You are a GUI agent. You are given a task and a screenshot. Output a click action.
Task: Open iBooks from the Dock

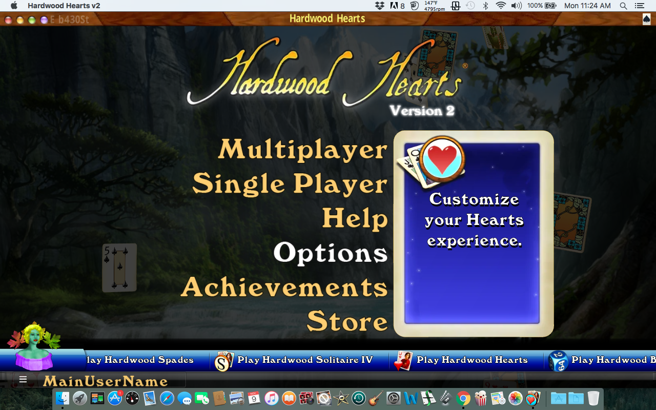(289, 398)
